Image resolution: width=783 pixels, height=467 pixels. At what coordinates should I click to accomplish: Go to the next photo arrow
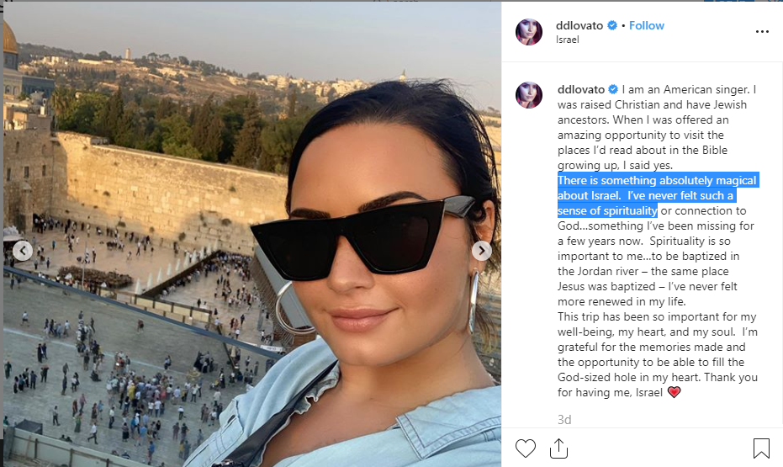tap(481, 251)
